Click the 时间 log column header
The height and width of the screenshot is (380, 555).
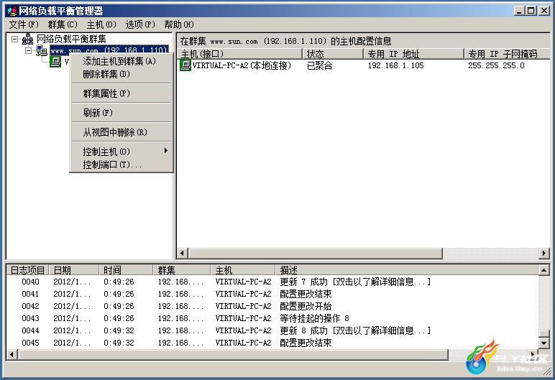point(126,270)
